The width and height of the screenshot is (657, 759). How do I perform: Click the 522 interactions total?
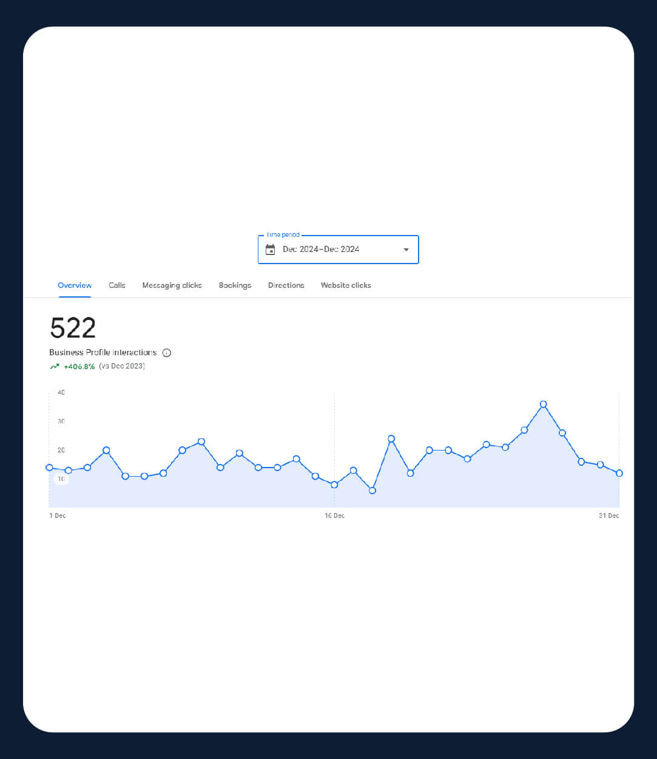coord(73,328)
